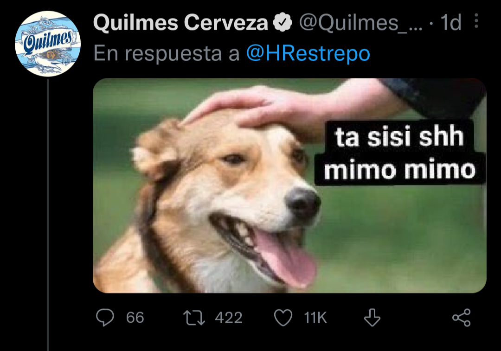Click the download arrow icon
Image resolution: width=501 pixels, height=351 pixels.
point(372,318)
